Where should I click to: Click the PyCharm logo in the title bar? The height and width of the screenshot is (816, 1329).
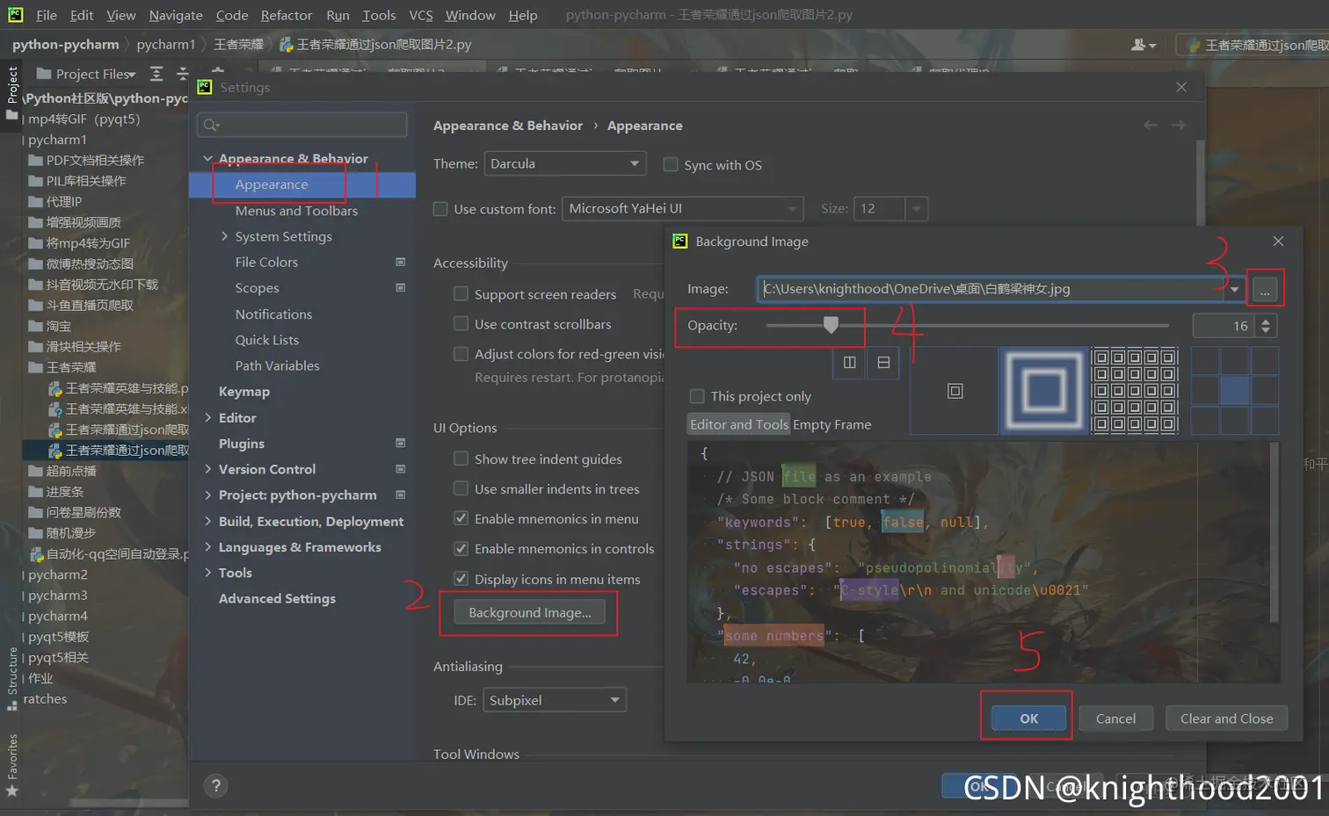[x=16, y=15]
